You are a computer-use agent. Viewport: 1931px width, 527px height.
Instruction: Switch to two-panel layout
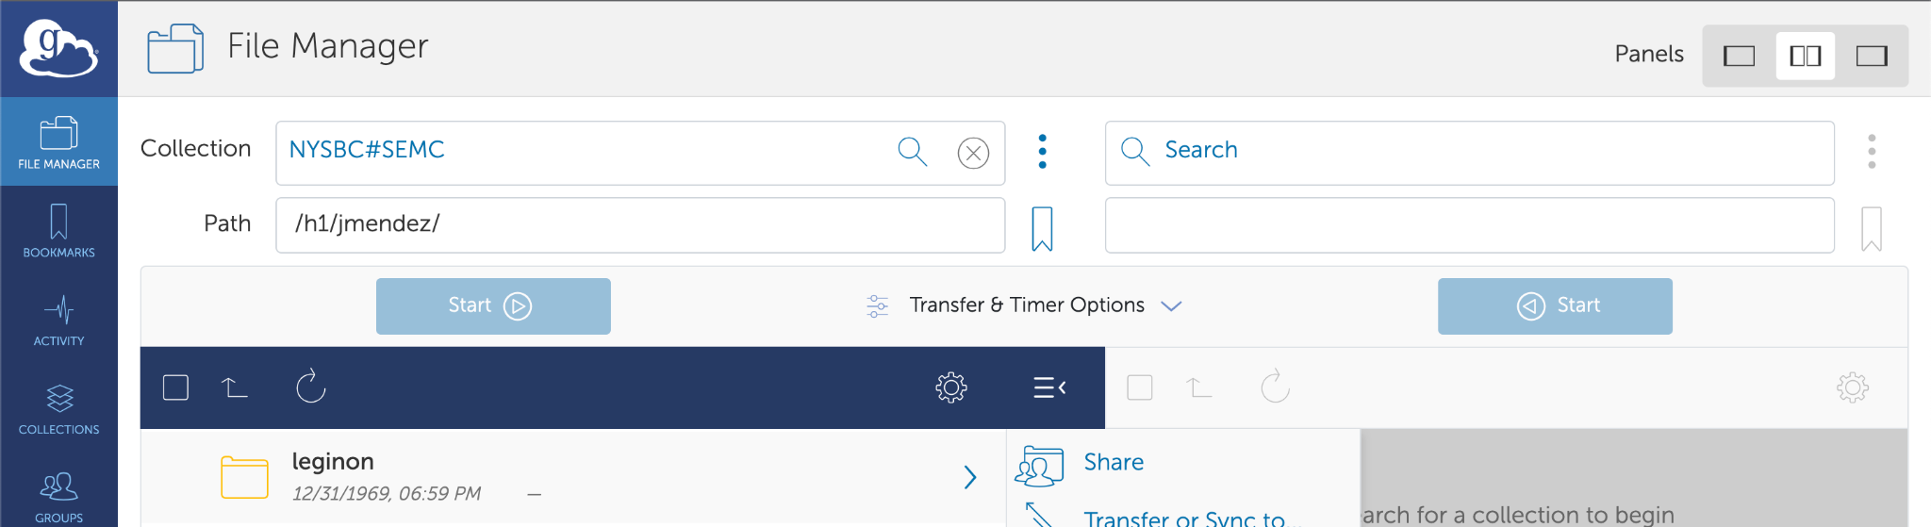click(1805, 57)
